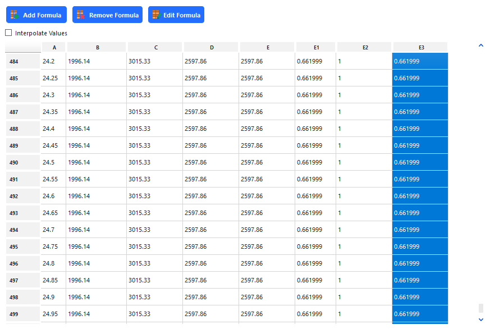This screenshot has height=329, width=490.
Task: Click the Remove Formula grid icon
Action: pos(81,15)
